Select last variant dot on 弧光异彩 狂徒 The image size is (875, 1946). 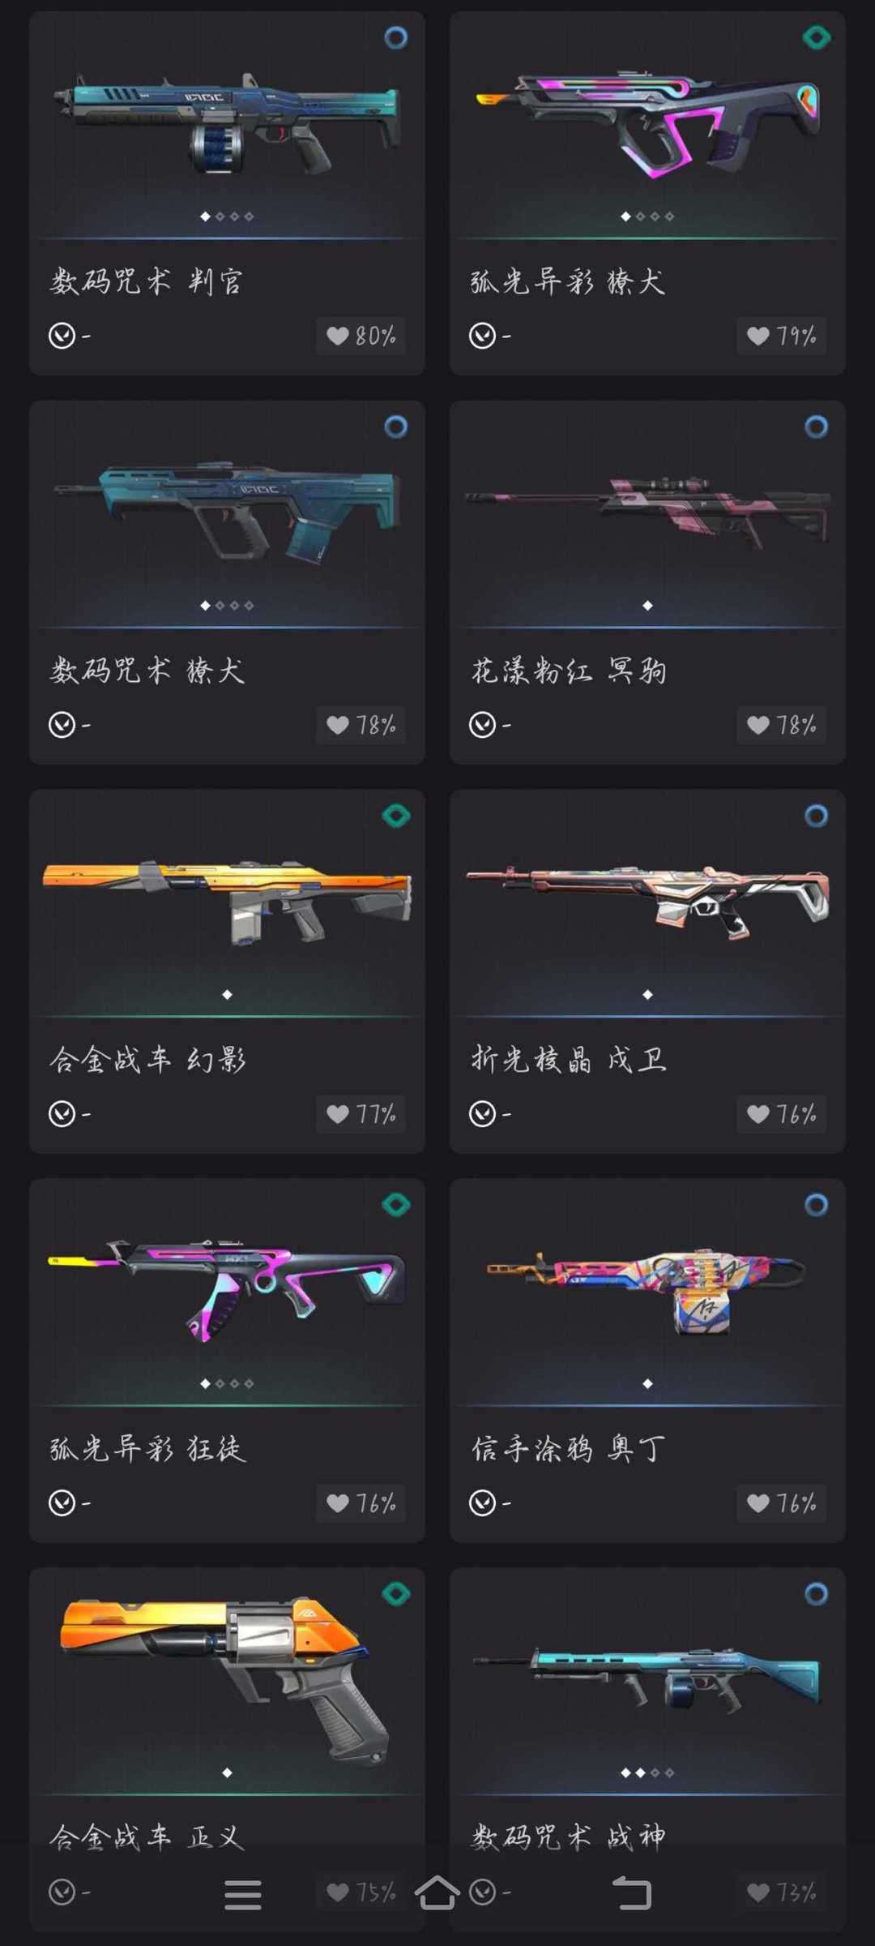pyautogui.click(x=249, y=1383)
